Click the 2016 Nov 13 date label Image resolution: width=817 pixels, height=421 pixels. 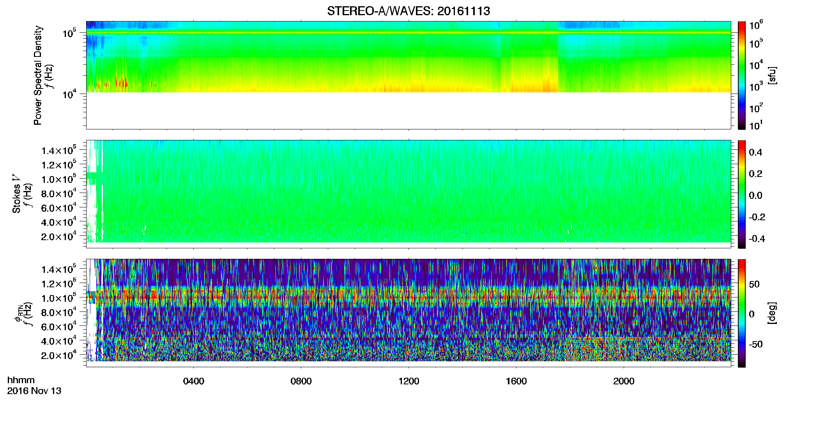coord(34,391)
